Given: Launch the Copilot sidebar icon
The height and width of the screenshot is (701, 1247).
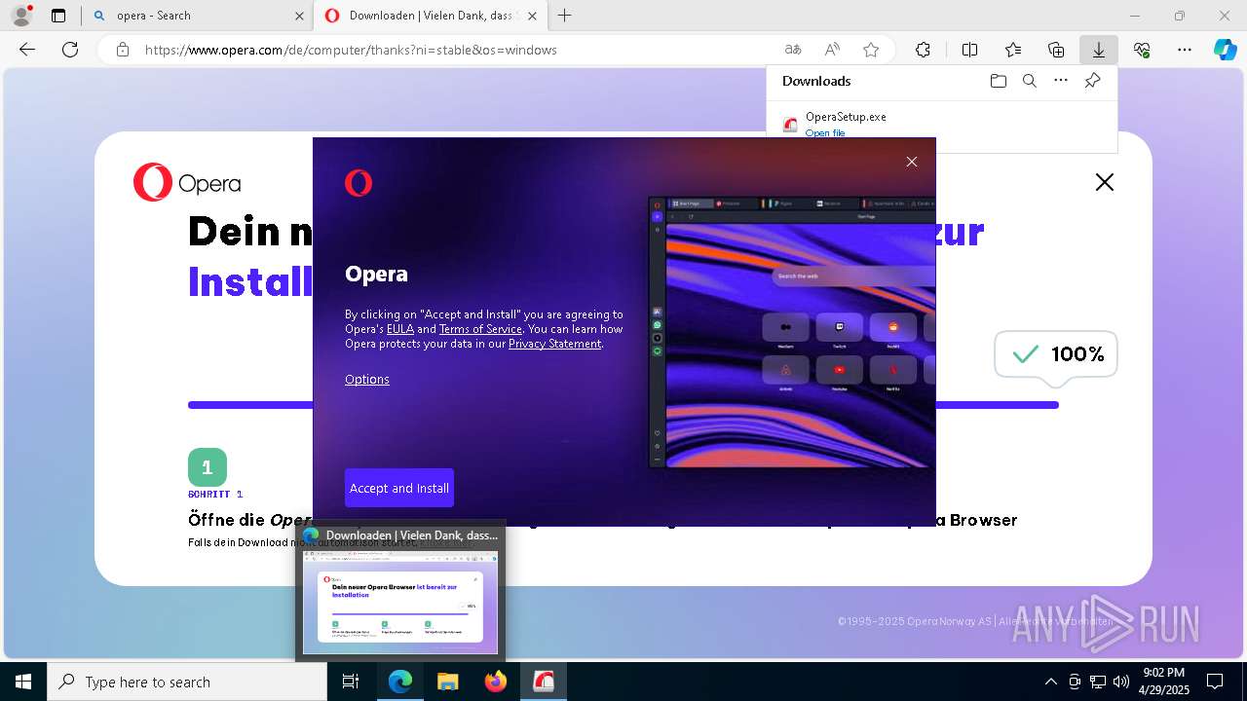Looking at the screenshot, I should coord(1226,50).
